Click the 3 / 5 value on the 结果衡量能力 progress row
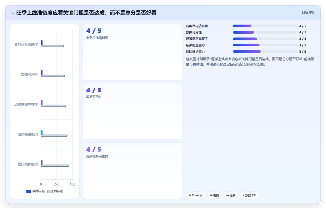This screenshot has width=326, height=208. [x=303, y=45]
